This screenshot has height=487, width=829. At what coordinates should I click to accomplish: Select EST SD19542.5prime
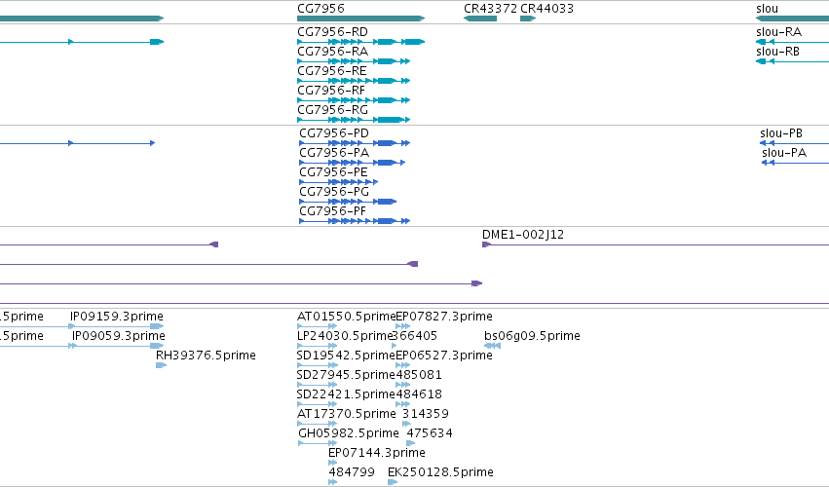(318, 365)
